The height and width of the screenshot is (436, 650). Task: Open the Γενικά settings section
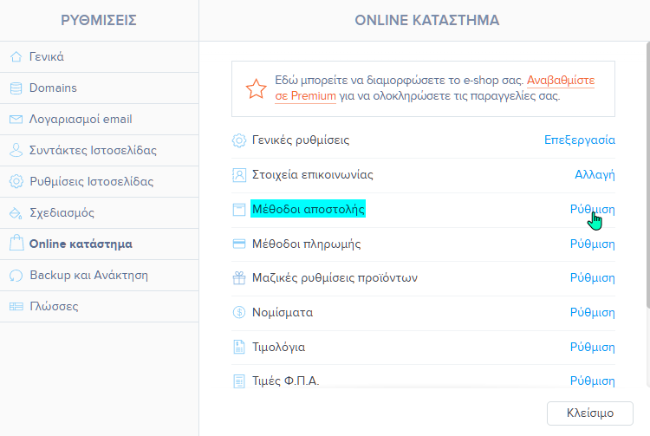[x=99, y=57]
